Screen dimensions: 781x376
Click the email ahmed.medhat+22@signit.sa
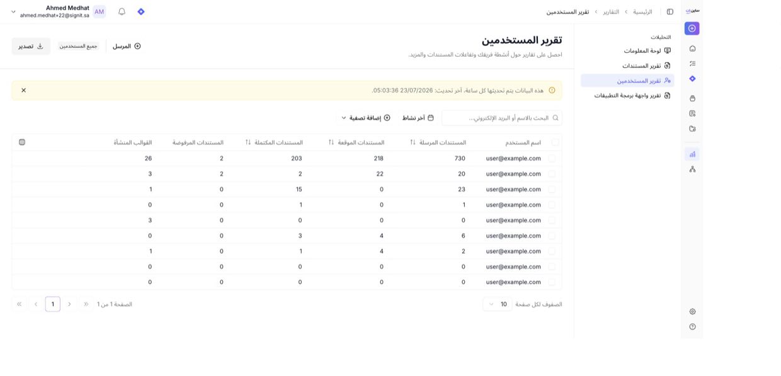point(55,15)
